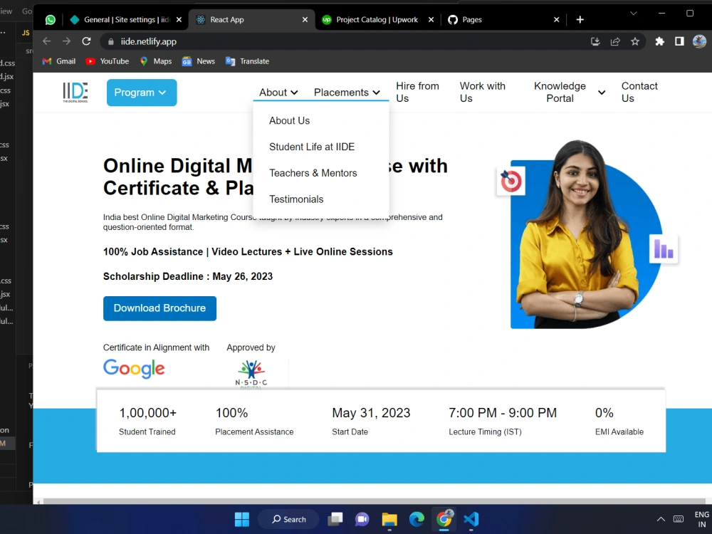Expand the Program dropdown button
Screen dimensions: 712x534
pyautogui.click(x=142, y=93)
